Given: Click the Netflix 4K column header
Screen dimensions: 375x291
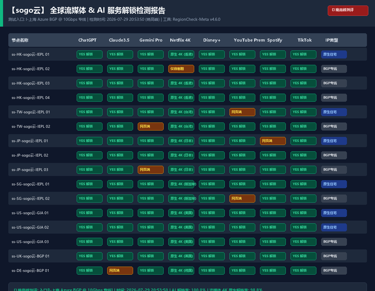Looking at the screenshot, I should [x=180, y=40].
